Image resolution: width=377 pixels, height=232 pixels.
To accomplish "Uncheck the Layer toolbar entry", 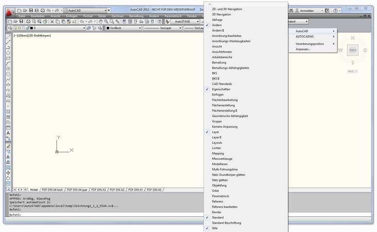I will 215,132.
